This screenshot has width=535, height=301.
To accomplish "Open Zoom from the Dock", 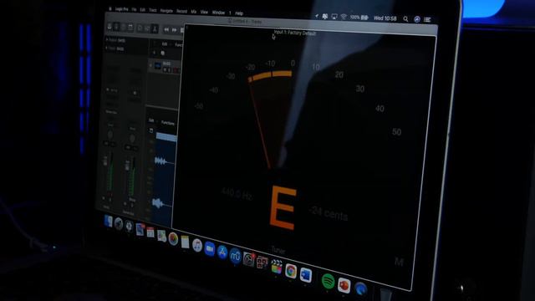I will pos(210,249).
